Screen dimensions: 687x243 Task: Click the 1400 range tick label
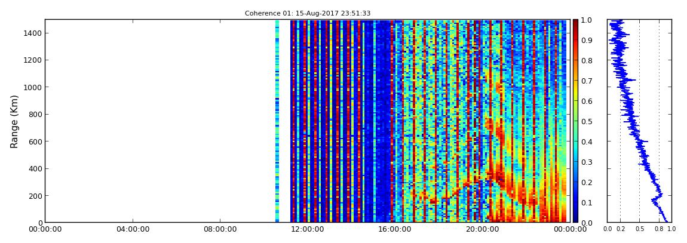(32, 33)
